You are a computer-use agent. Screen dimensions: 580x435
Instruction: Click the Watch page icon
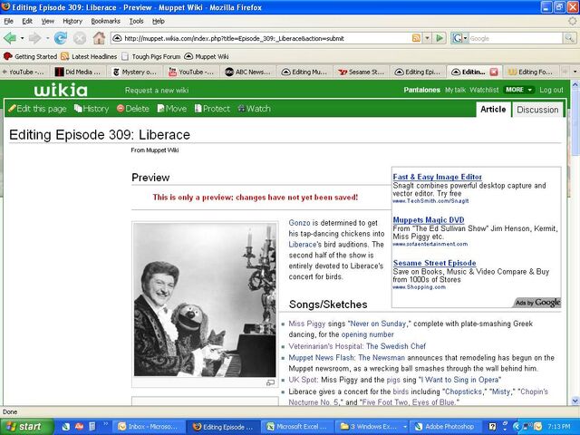(242, 109)
